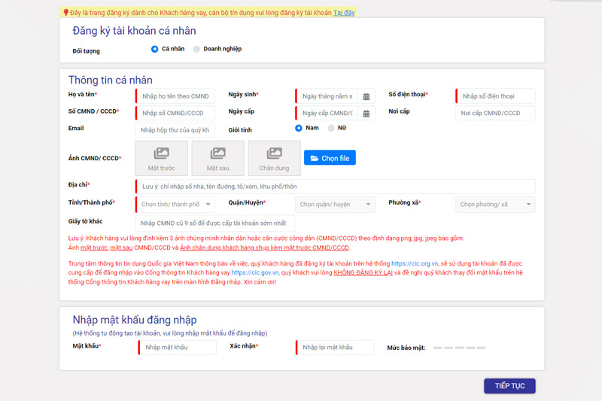Viewport: 602px width, 401px height.
Task: Focus the Nơi cấp input field
Action: pyautogui.click(x=495, y=113)
